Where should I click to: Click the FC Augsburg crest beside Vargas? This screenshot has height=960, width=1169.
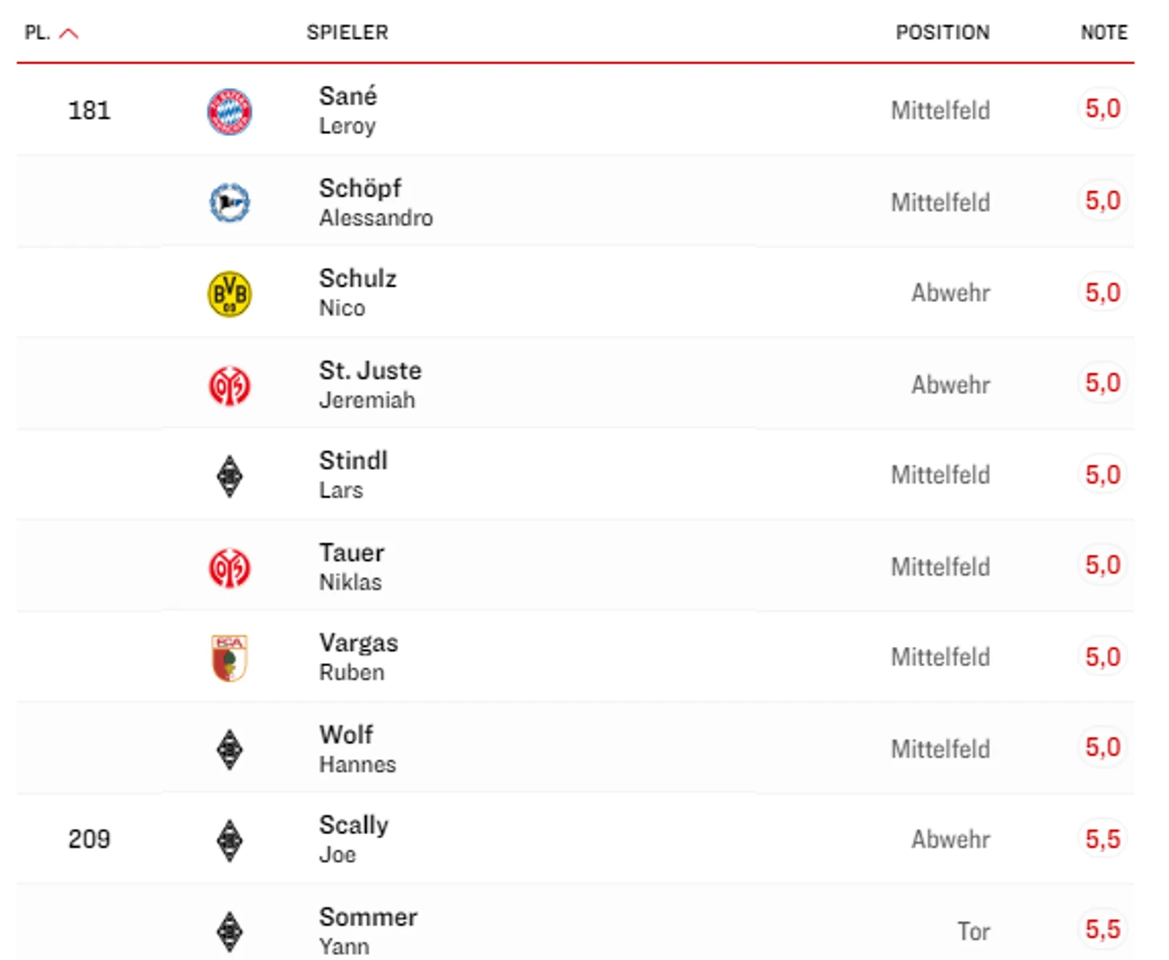point(230,658)
